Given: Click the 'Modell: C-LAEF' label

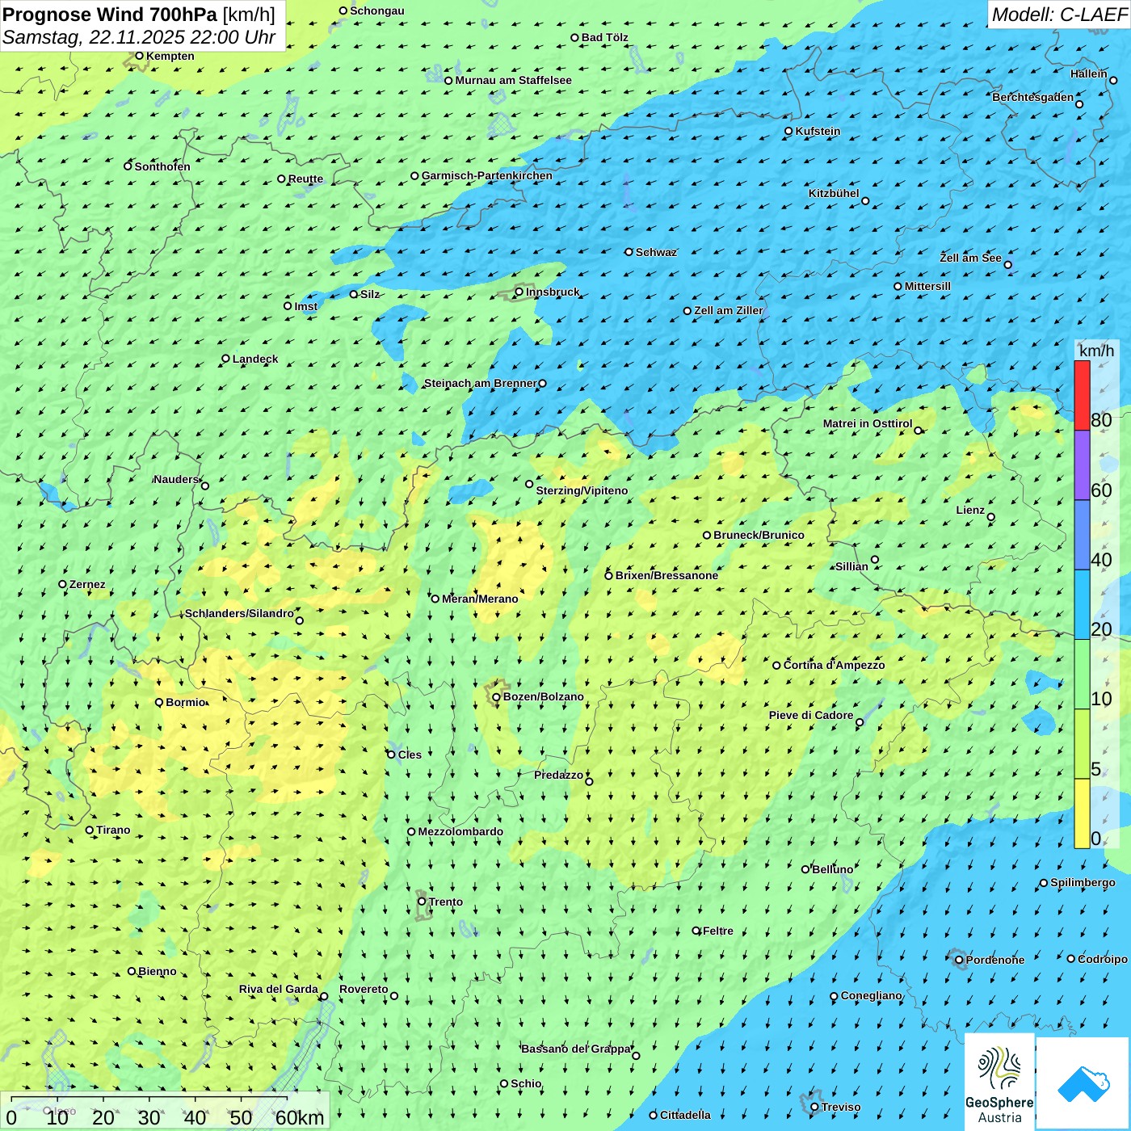Looking at the screenshot, I should 1058,15.
